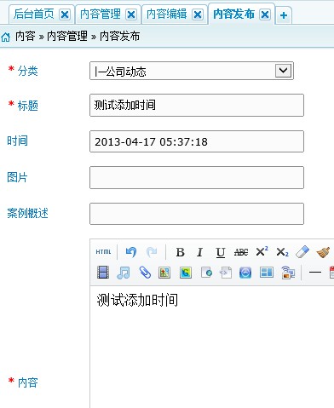Insert a horizontal rule line
Image resolution: width=334 pixels, height=408 pixels.
pyautogui.click(x=315, y=273)
